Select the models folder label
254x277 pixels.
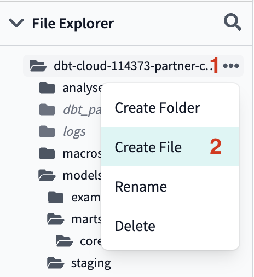click(82, 175)
